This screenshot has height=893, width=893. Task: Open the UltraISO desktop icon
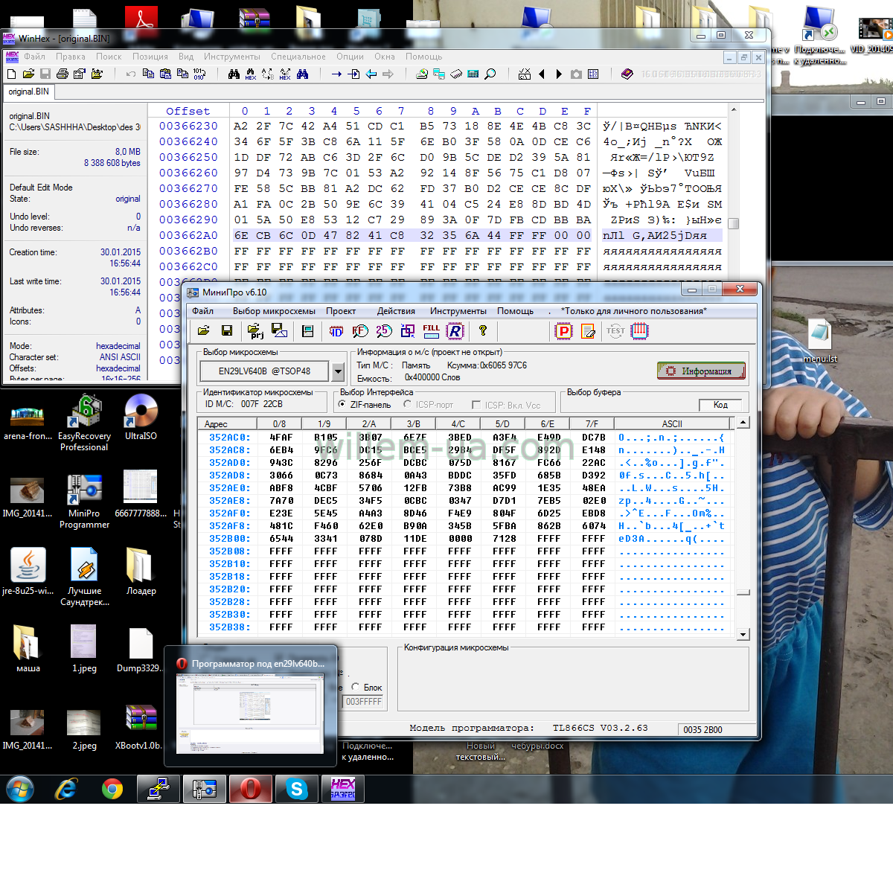pyautogui.click(x=141, y=416)
